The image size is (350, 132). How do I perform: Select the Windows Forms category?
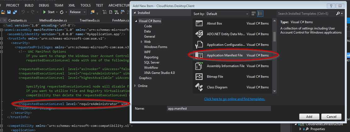click(x=156, y=47)
